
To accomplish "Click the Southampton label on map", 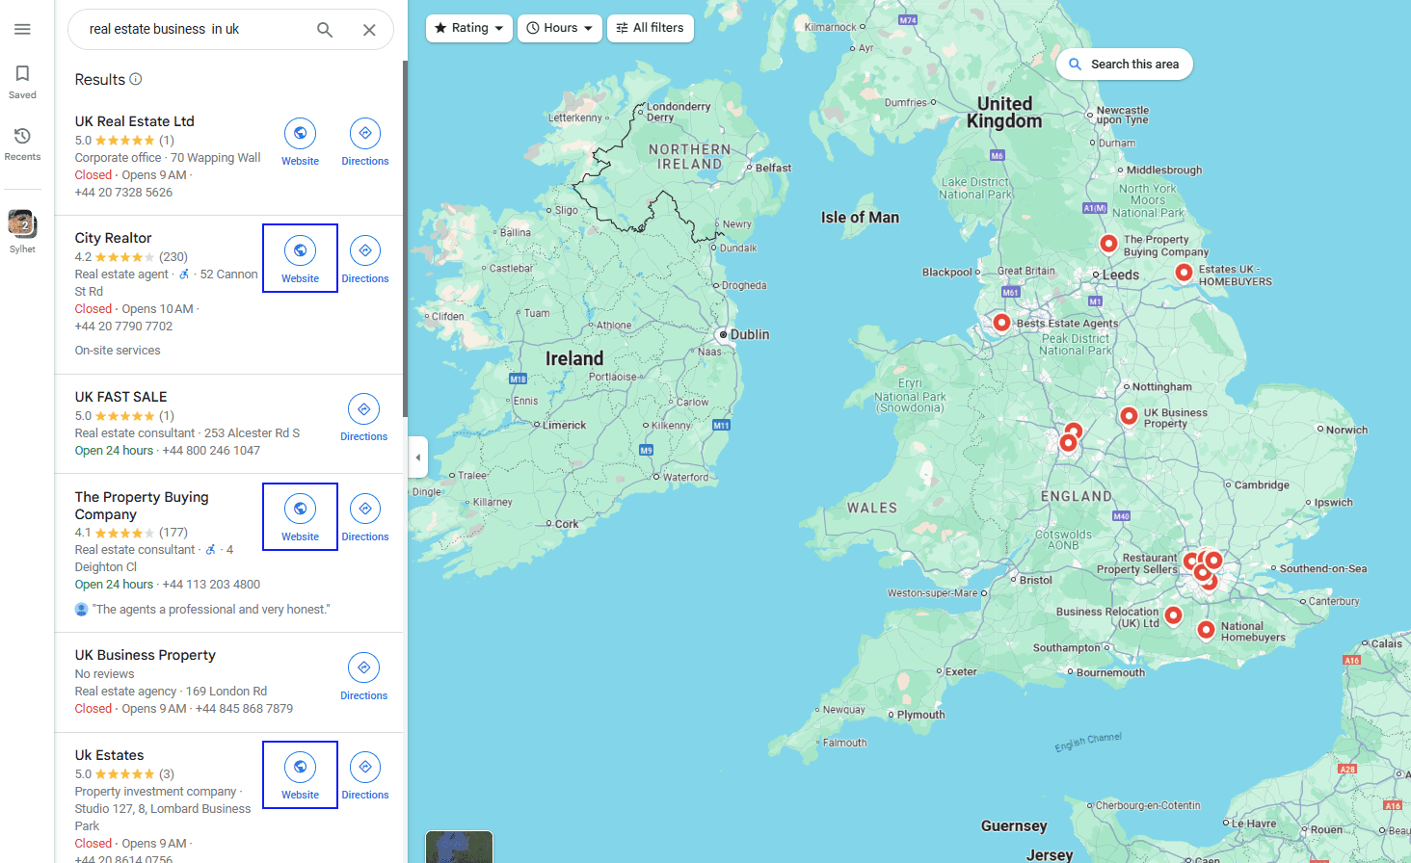I will (1066, 647).
